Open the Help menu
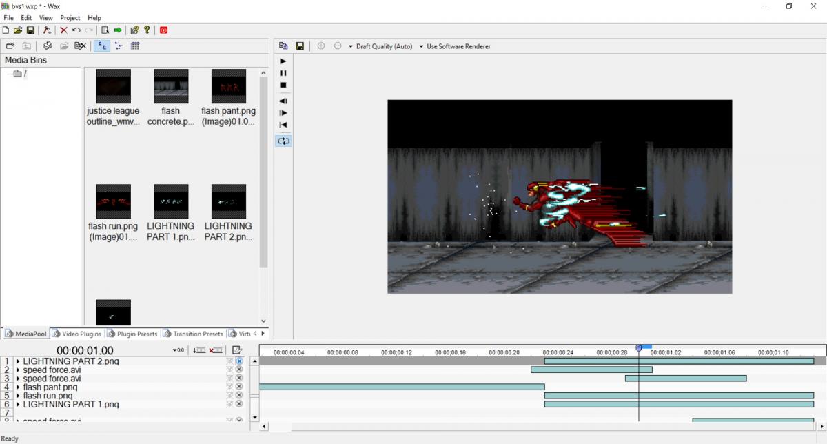Image resolution: width=827 pixels, height=444 pixels. point(94,17)
